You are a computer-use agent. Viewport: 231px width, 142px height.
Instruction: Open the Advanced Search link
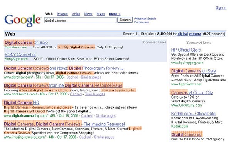(x=145, y=18)
